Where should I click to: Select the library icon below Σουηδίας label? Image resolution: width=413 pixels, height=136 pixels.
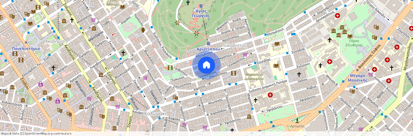(x=276, y=66)
